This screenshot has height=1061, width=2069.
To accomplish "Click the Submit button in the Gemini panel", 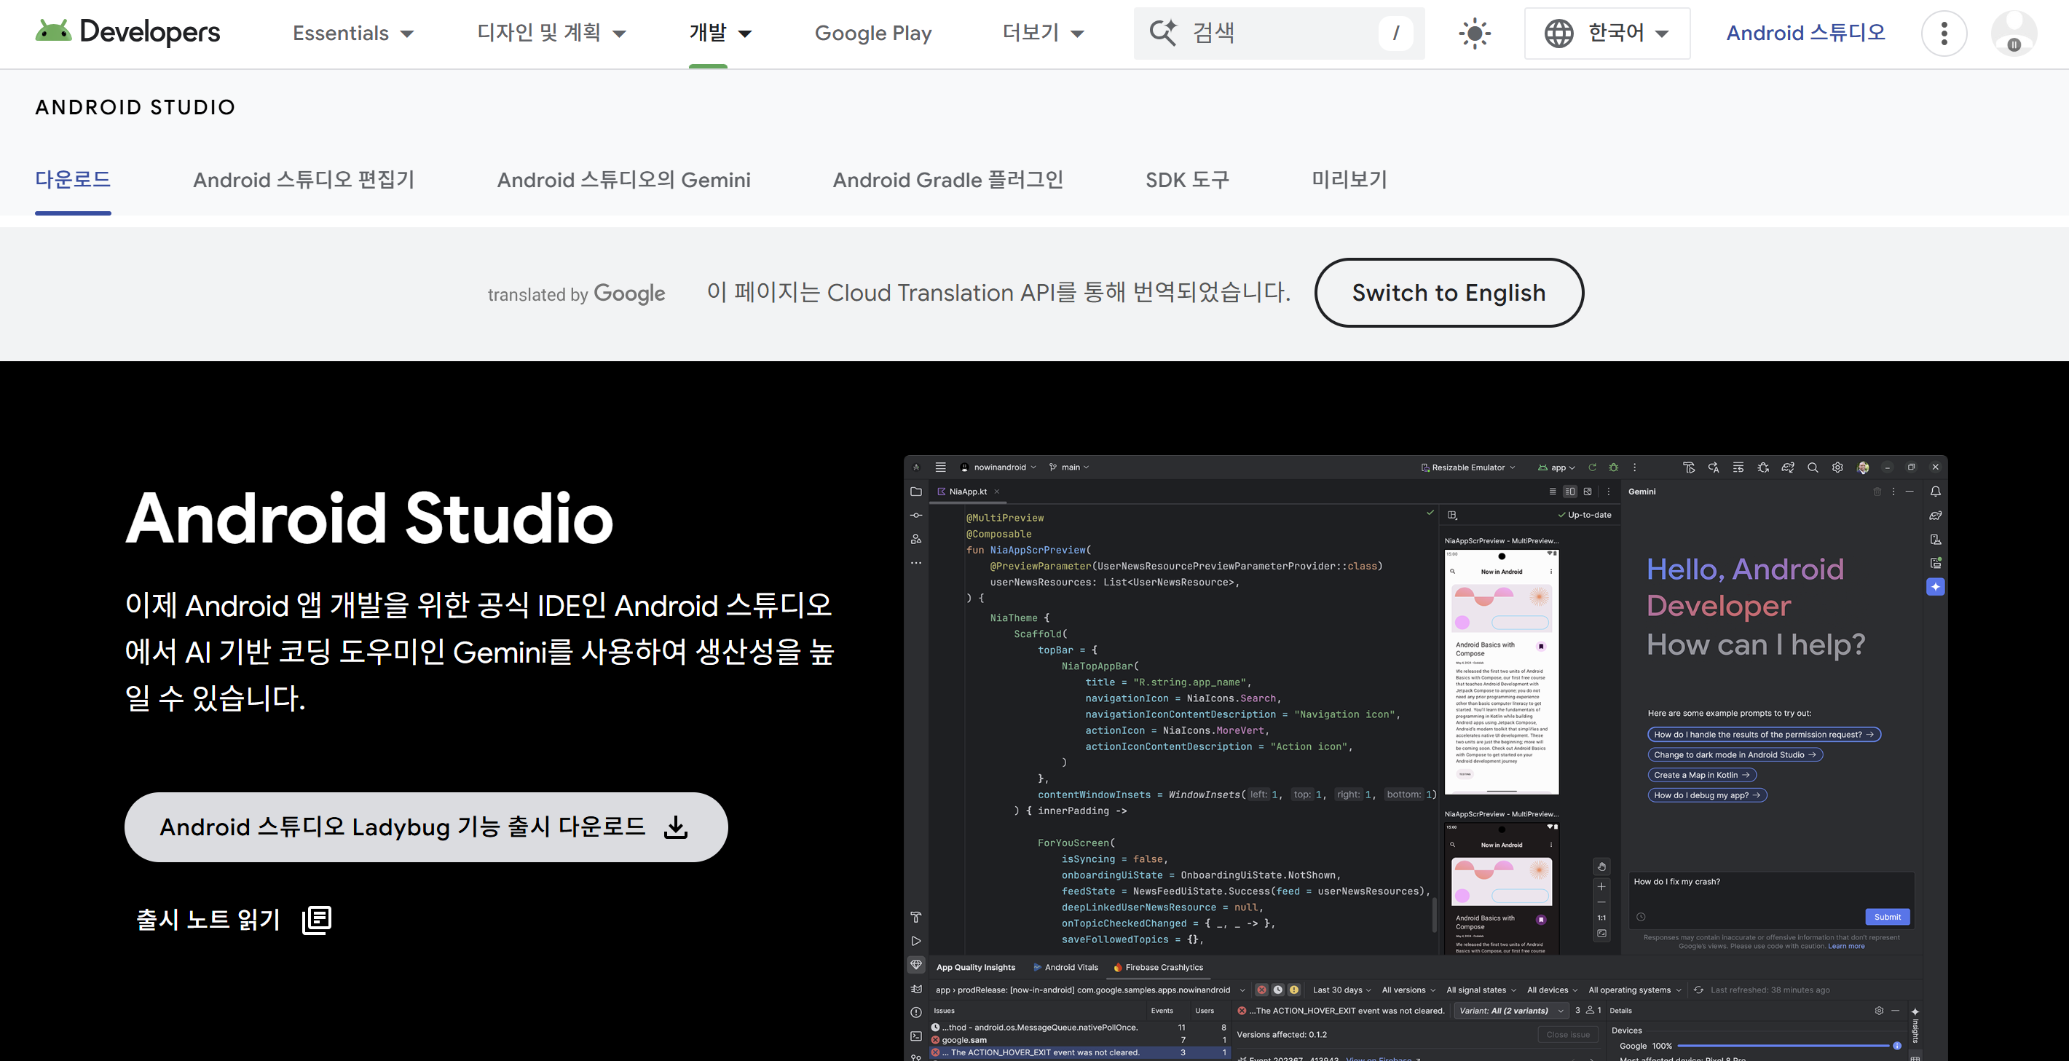I will click(1887, 918).
